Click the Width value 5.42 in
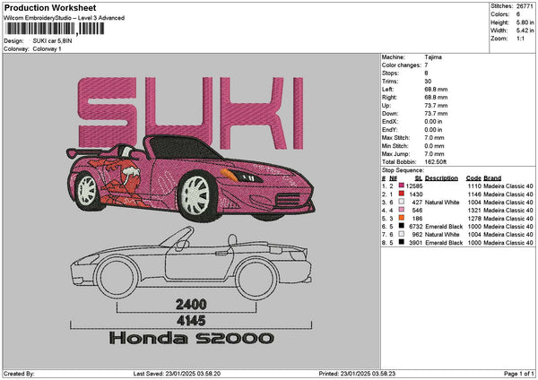This screenshot has height=380, width=538. (525, 30)
